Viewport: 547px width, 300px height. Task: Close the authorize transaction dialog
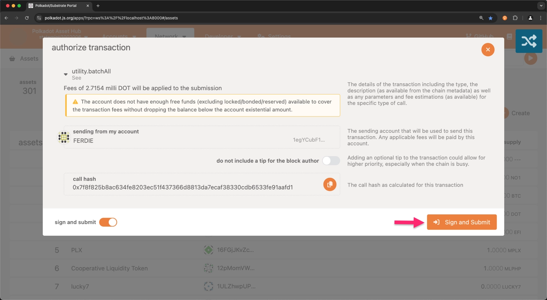click(x=488, y=50)
